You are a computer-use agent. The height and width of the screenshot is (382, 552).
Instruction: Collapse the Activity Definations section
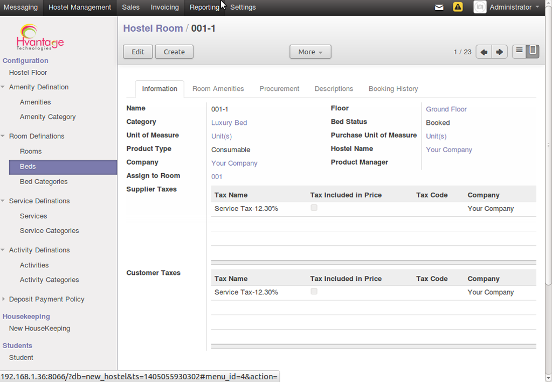(3, 250)
